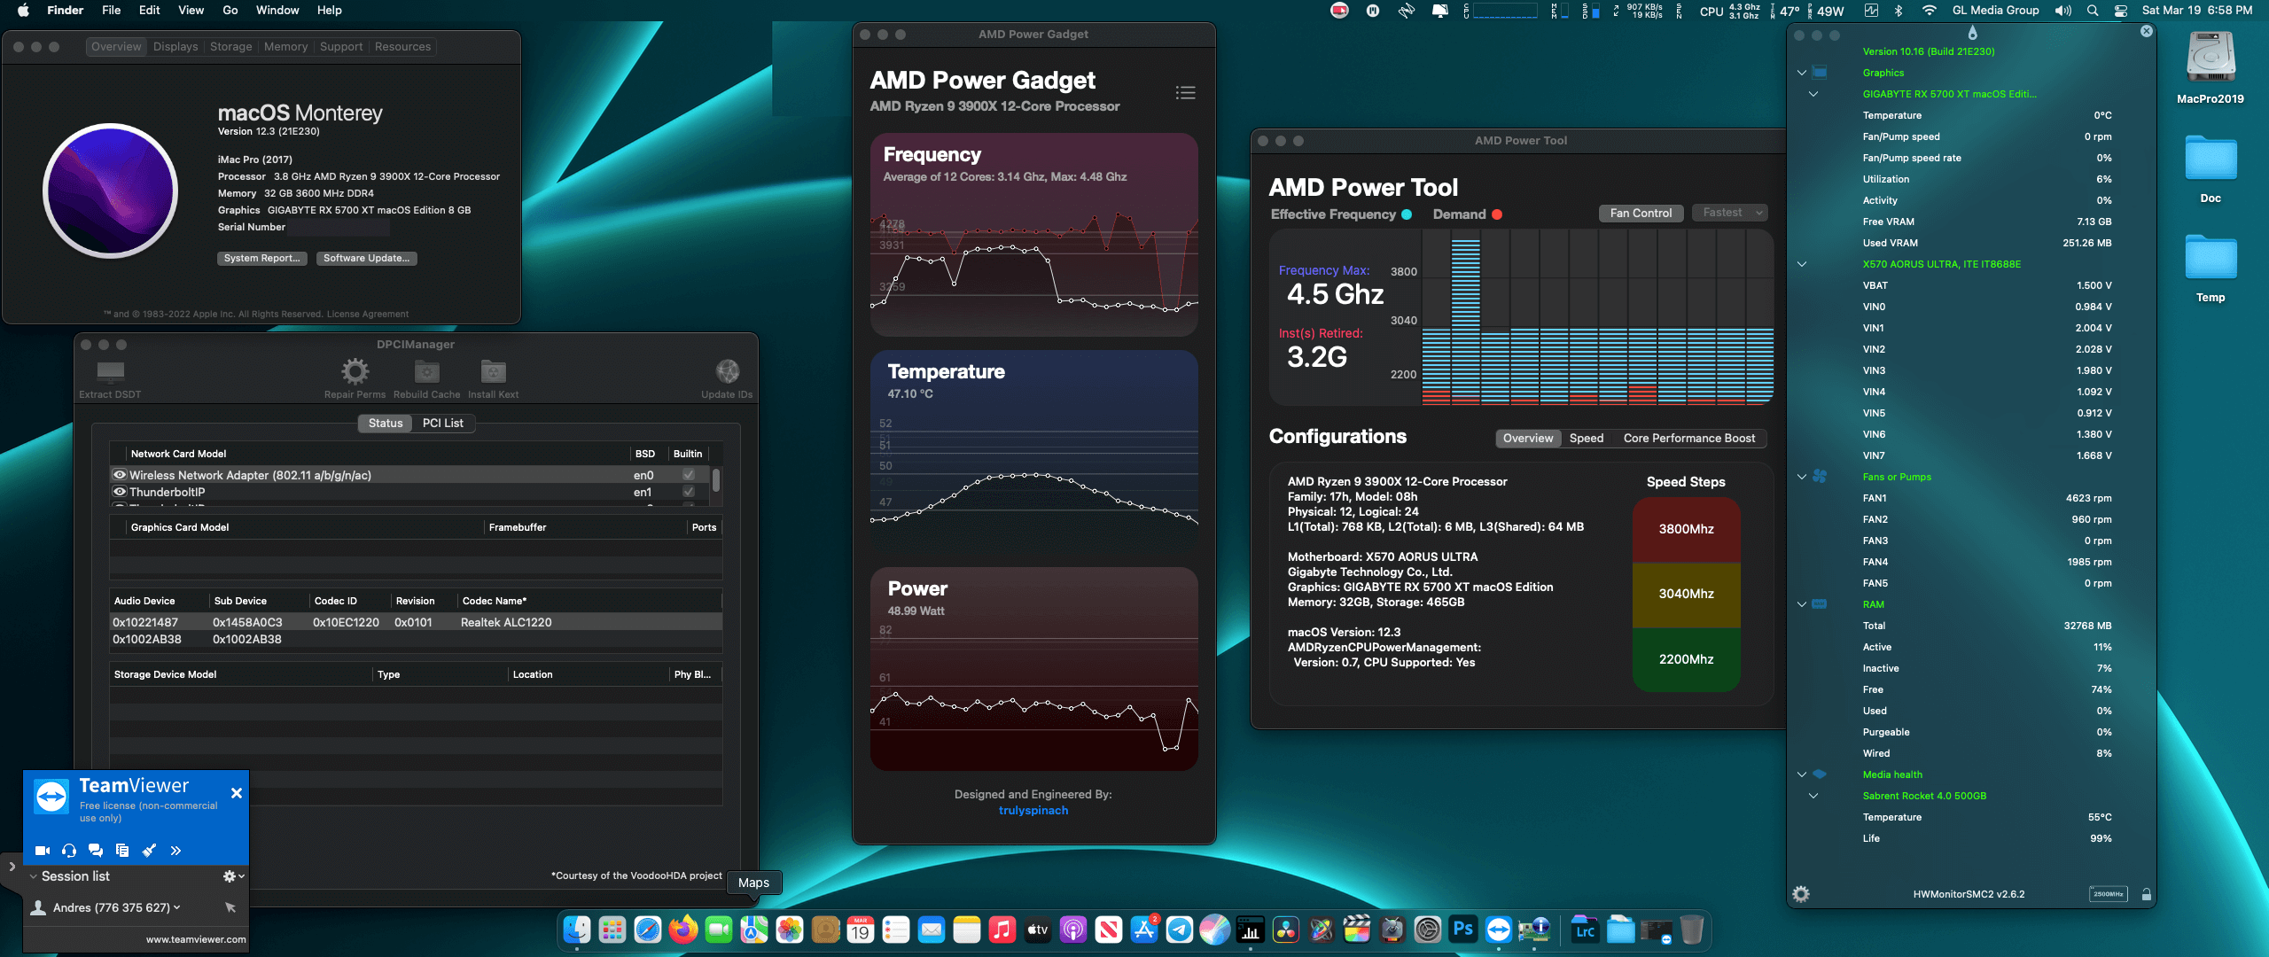Open Telegram from the Dock
Screen dimensions: 2269x957
point(1180,930)
